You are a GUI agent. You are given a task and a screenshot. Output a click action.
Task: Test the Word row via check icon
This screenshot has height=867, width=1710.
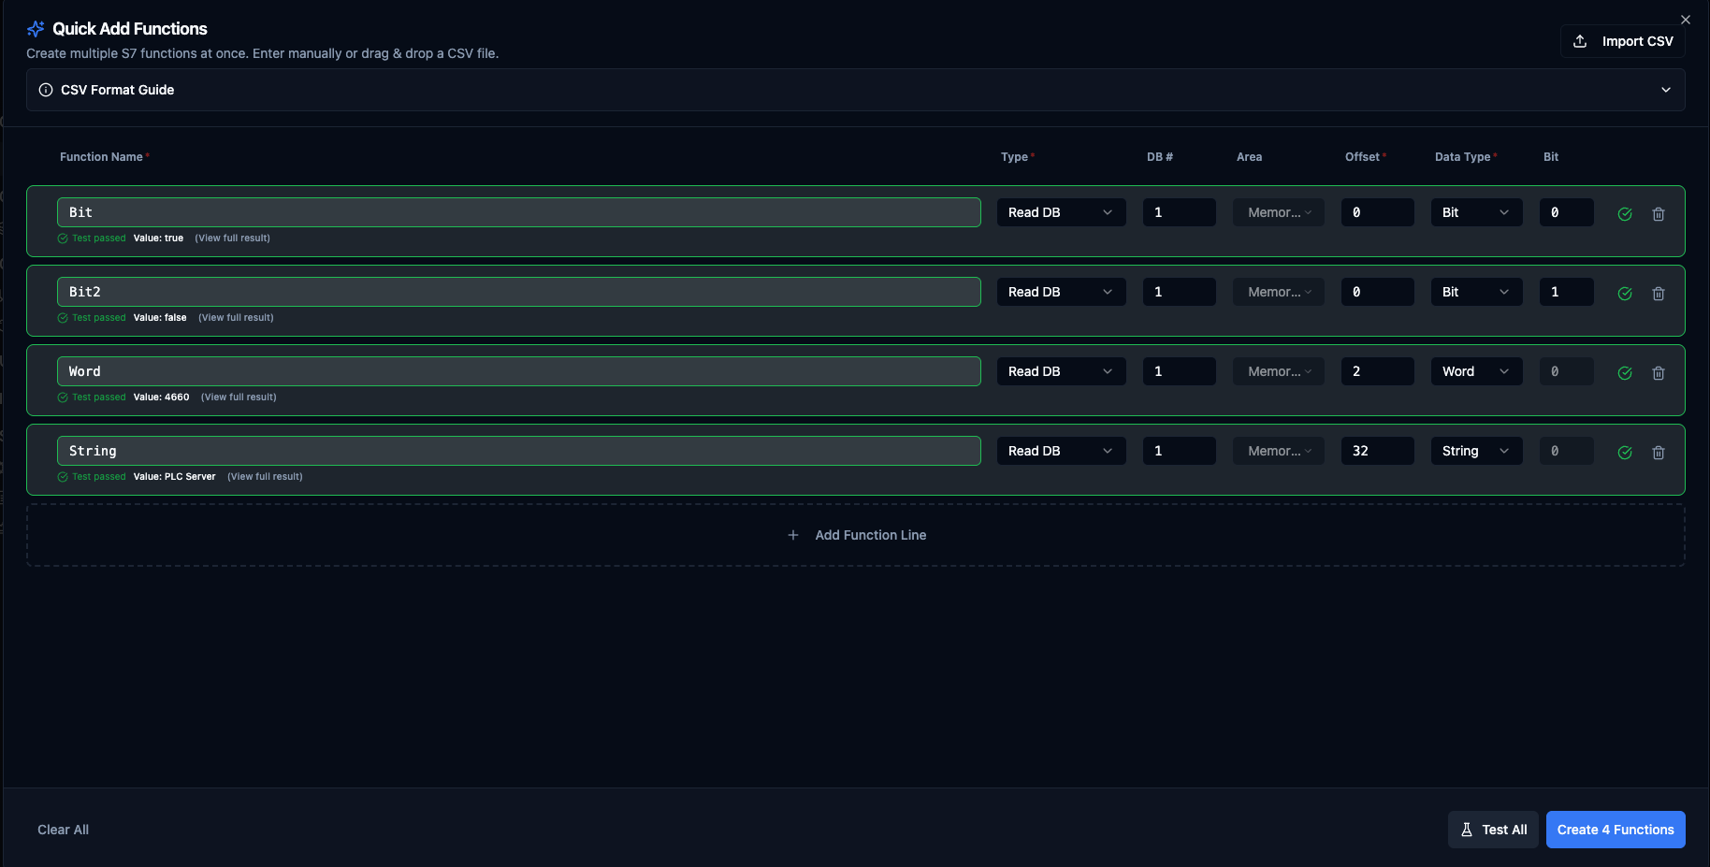[1624, 373]
